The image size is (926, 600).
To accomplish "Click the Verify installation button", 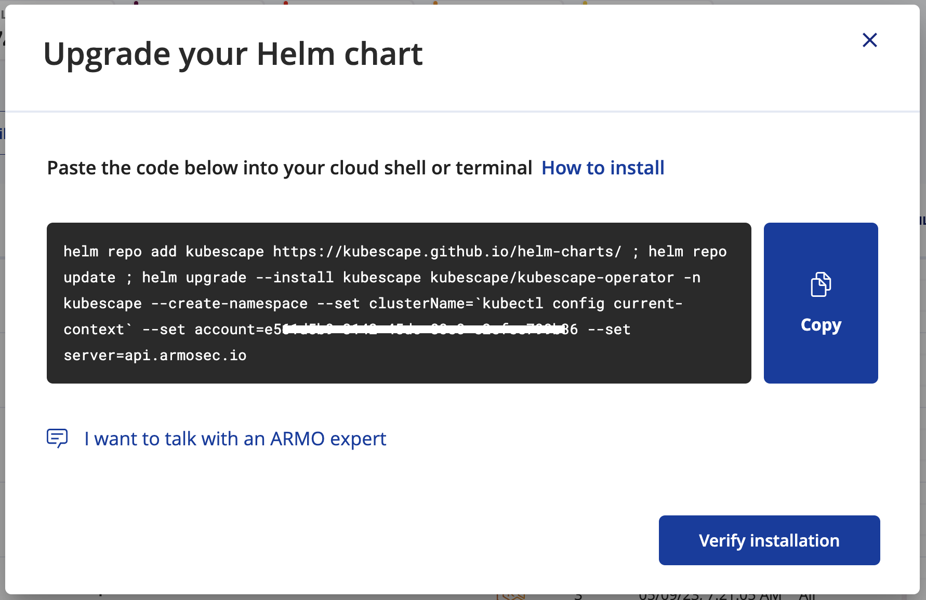I will pos(769,540).
